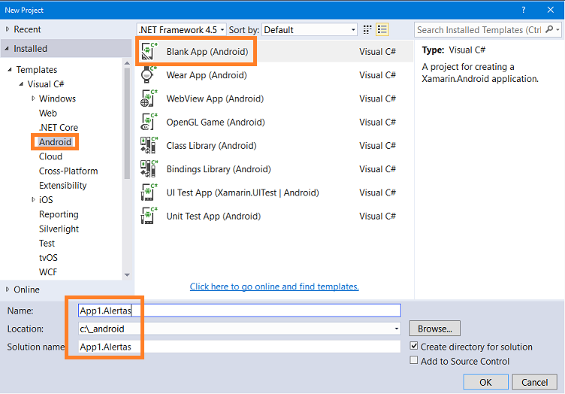Click OpenGL Game (Android) template name
Image resolution: width=565 pixels, height=394 pixels.
[216, 123]
